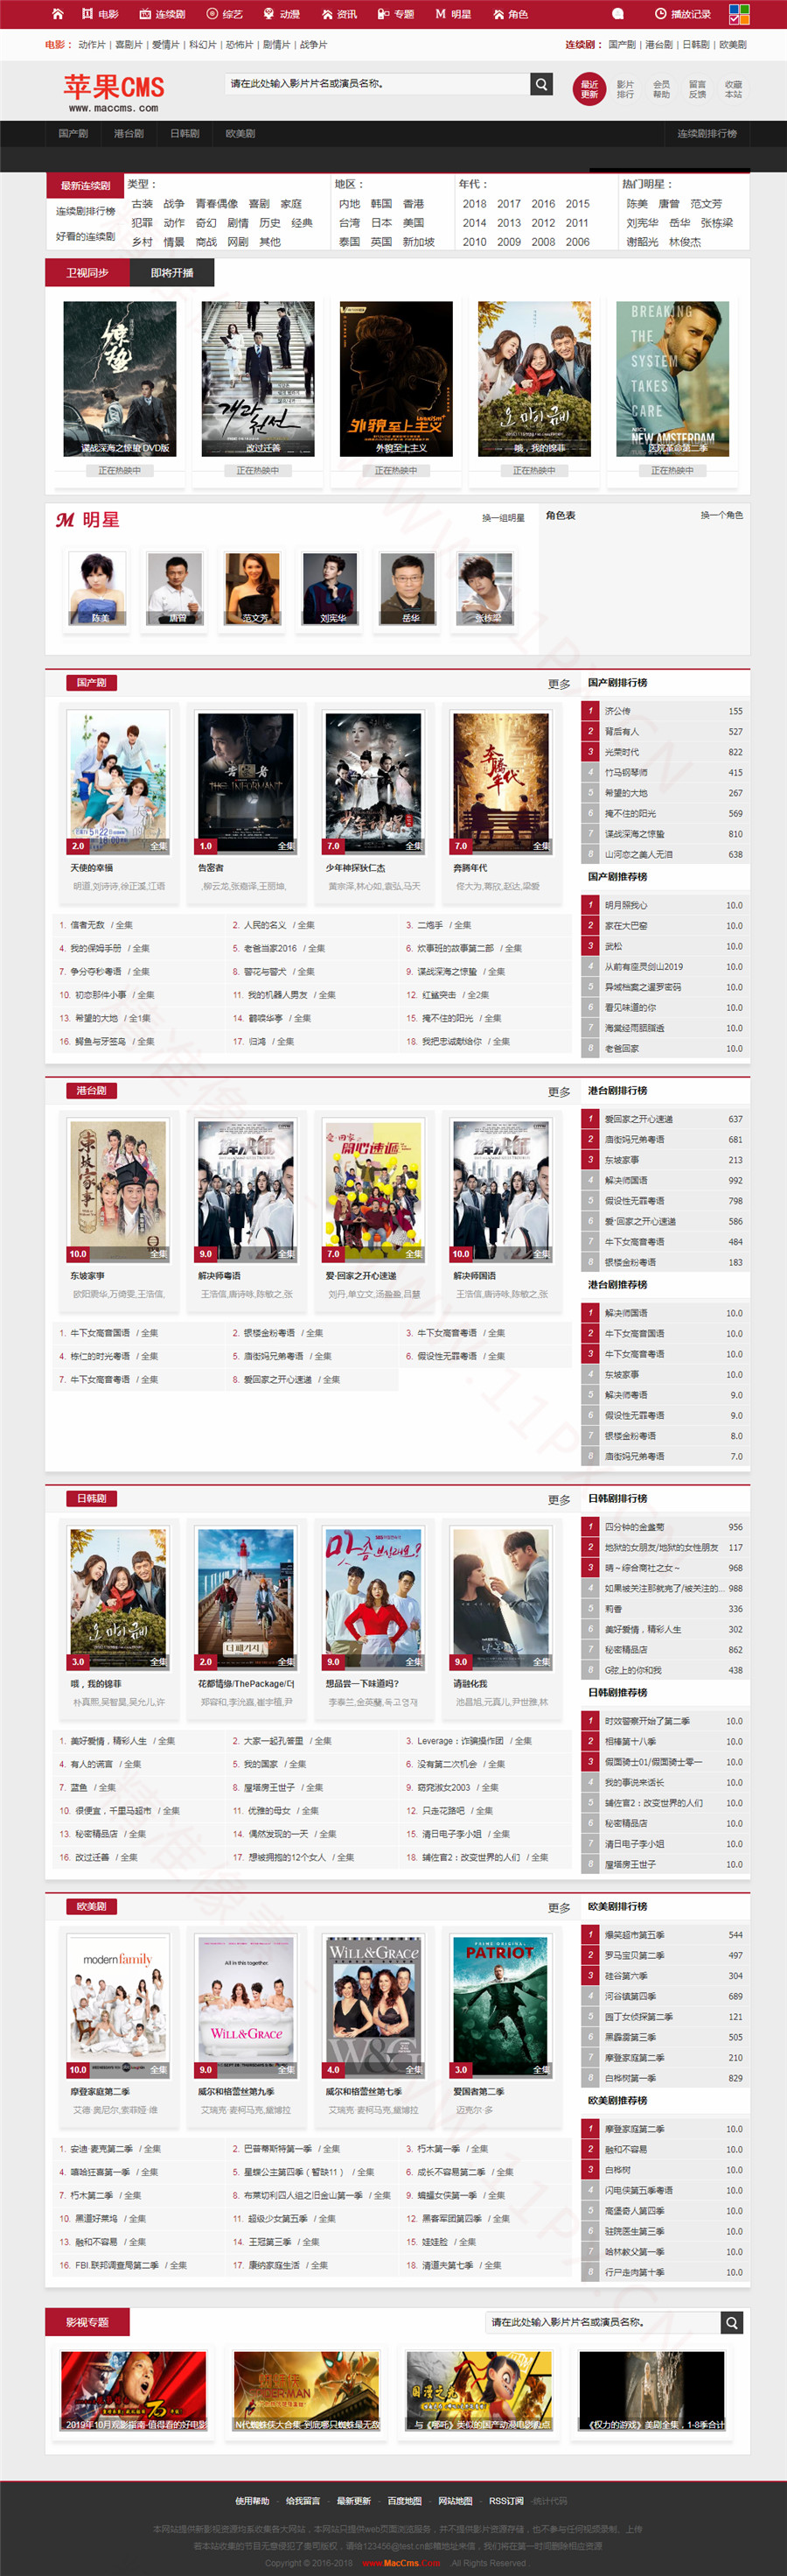Open the 权力的游戏 topic thumbnail

pyautogui.click(x=652, y=2391)
